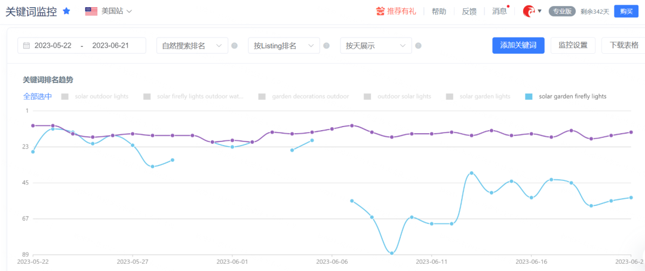Click the US flag icon
The height and width of the screenshot is (271, 645).
tap(91, 11)
